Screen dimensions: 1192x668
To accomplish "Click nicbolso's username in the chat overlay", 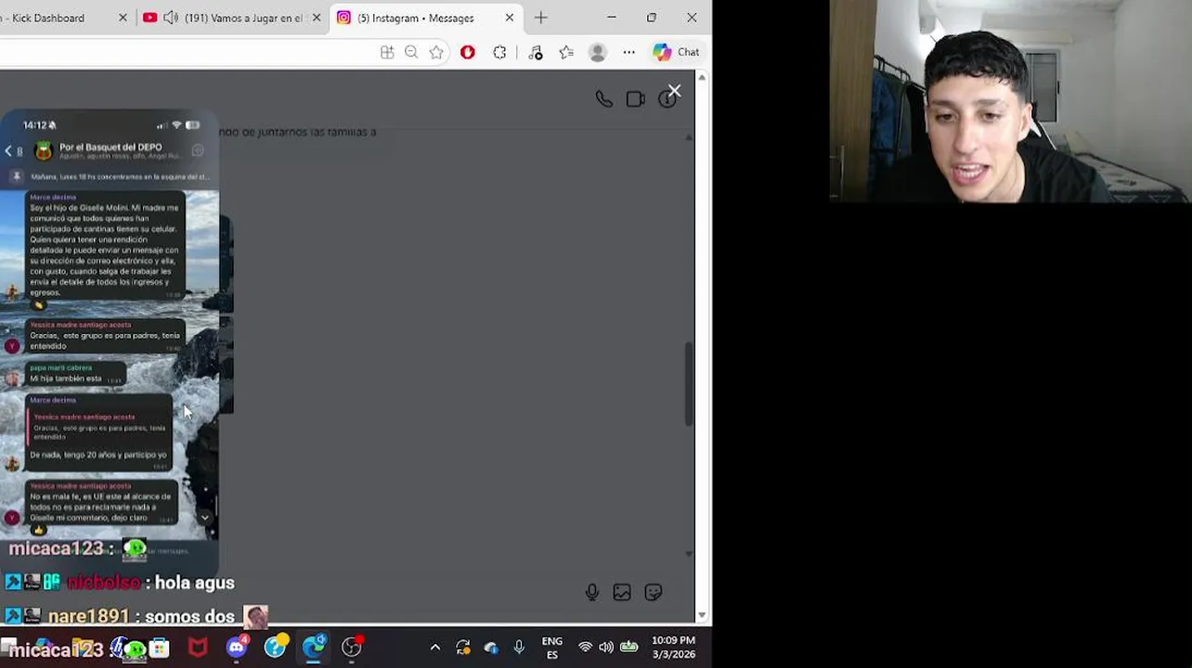I will point(104,583).
